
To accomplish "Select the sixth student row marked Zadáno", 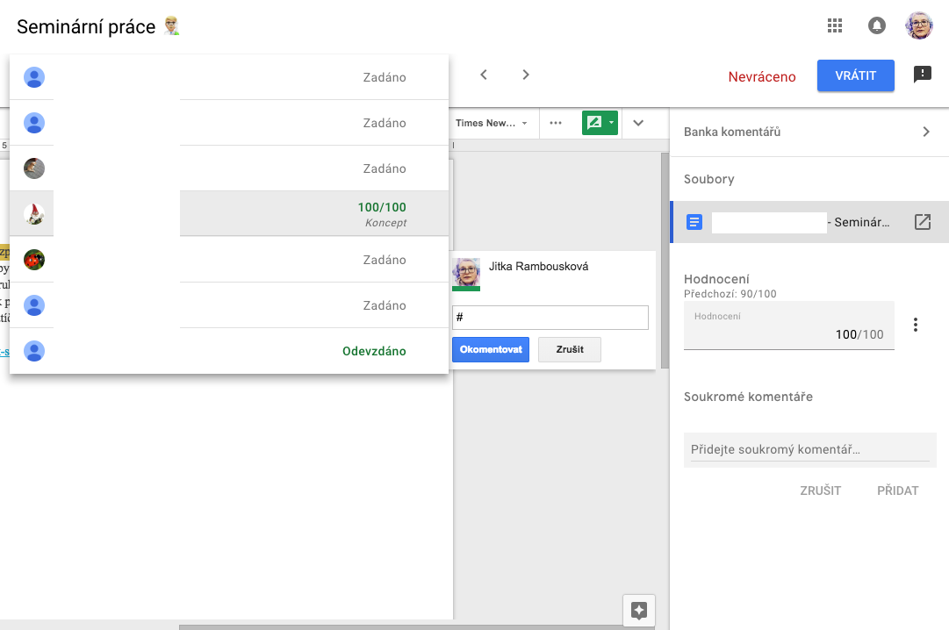I will (229, 305).
